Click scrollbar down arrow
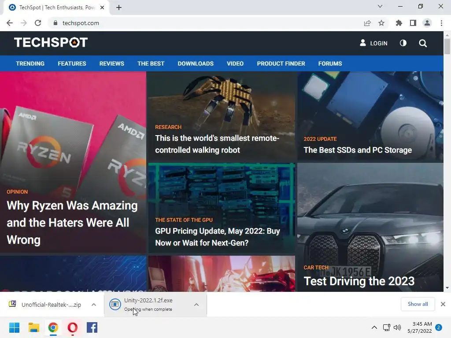Screen dimensions: 451x338 tap(447, 288)
